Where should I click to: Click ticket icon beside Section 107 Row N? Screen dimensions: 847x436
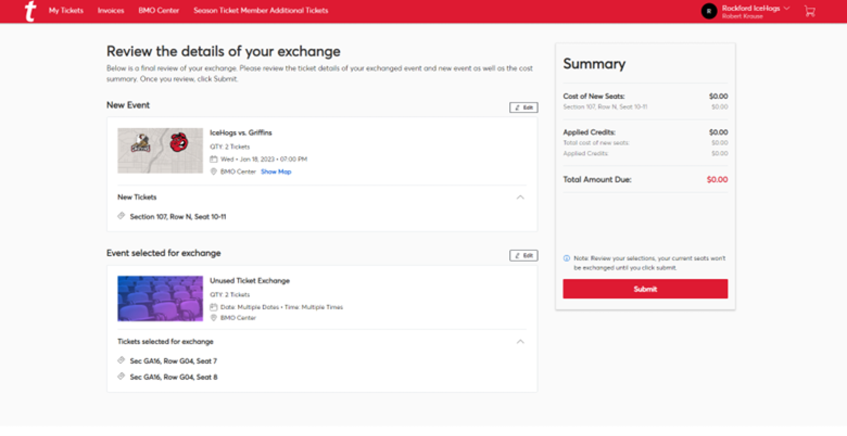click(x=121, y=216)
